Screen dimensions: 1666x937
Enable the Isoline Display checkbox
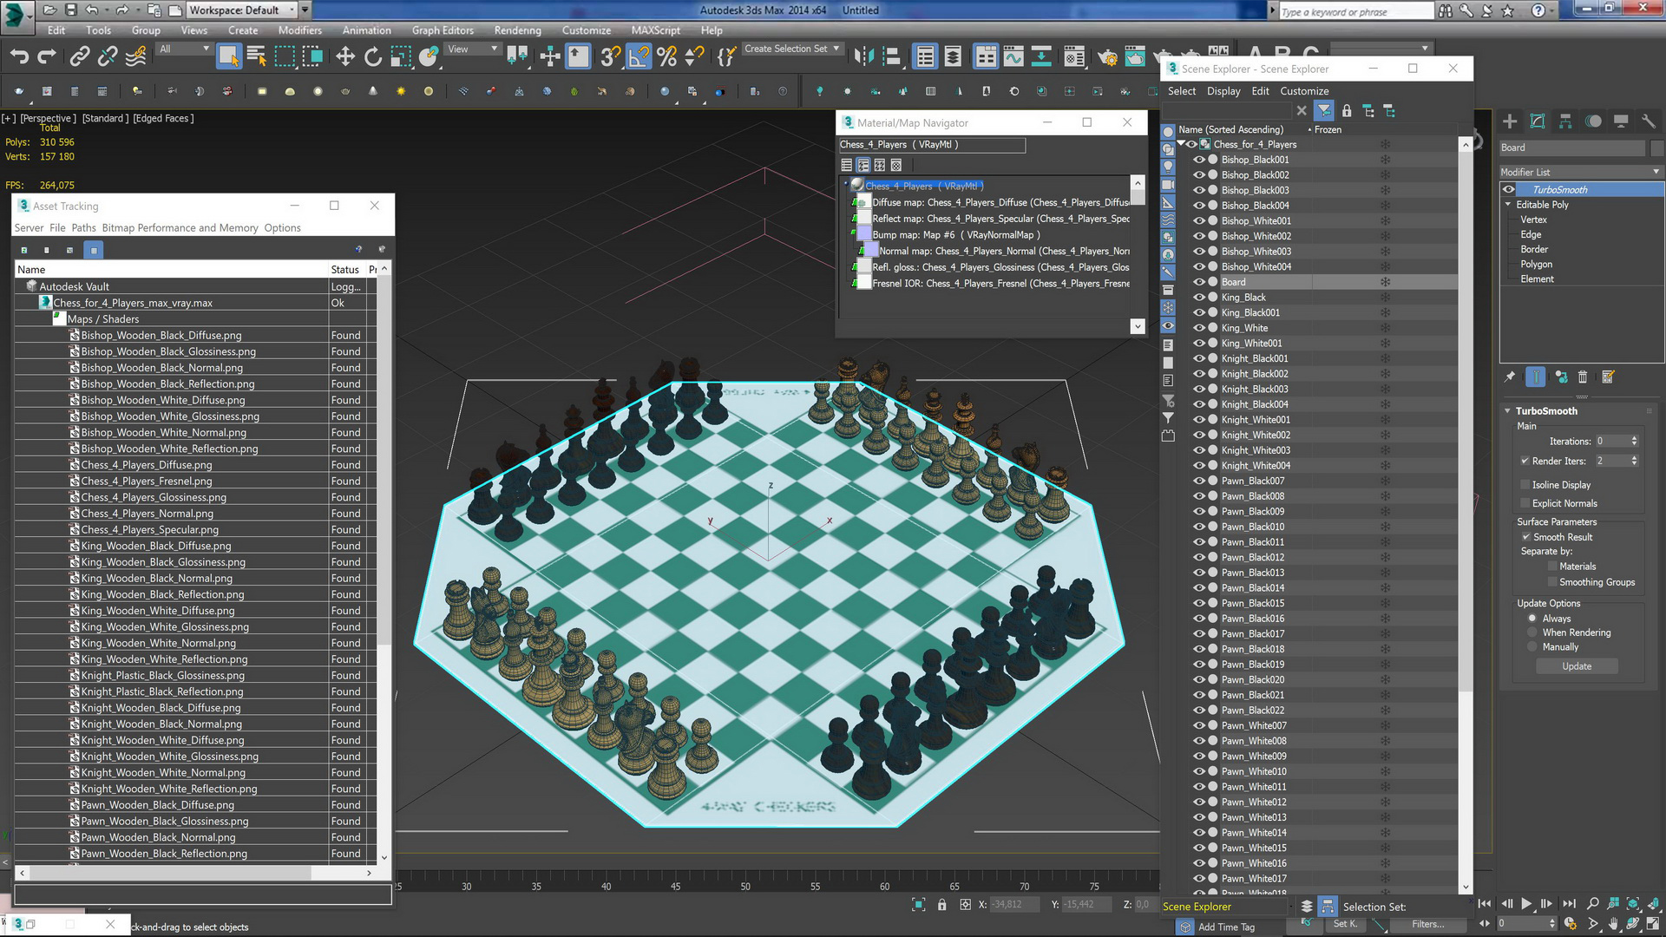coord(1525,485)
